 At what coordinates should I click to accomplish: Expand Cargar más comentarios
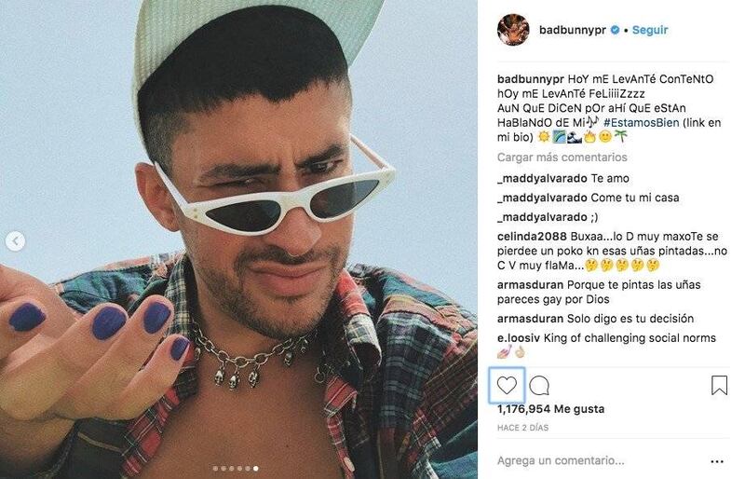tap(562, 157)
